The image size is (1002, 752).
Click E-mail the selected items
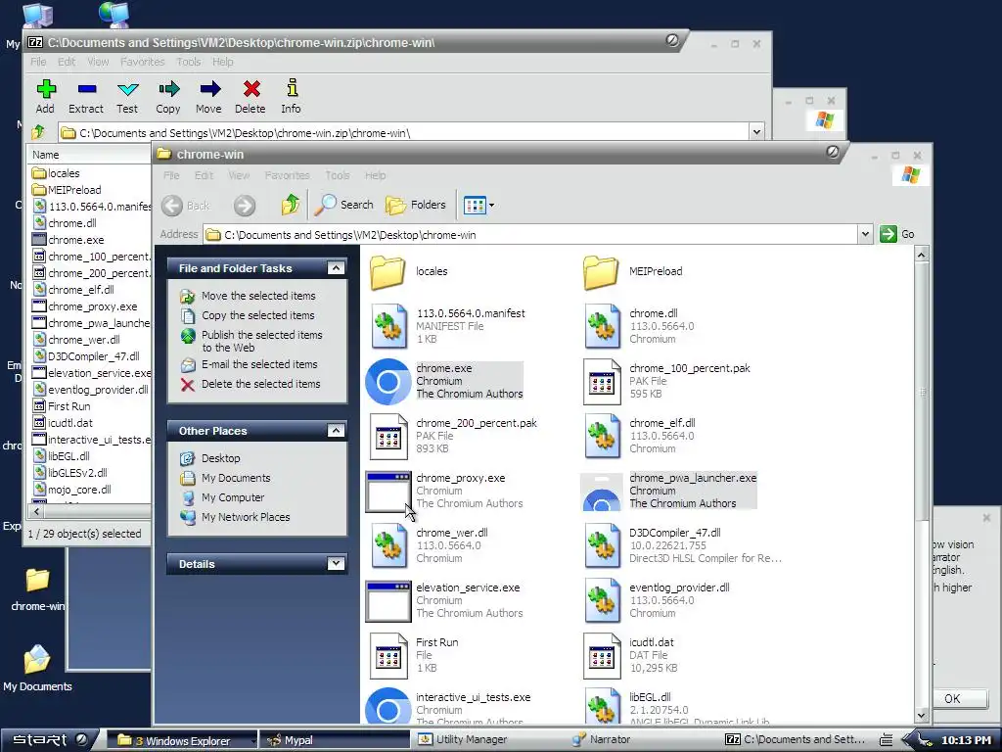pyautogui.click(x=259, y=364)
